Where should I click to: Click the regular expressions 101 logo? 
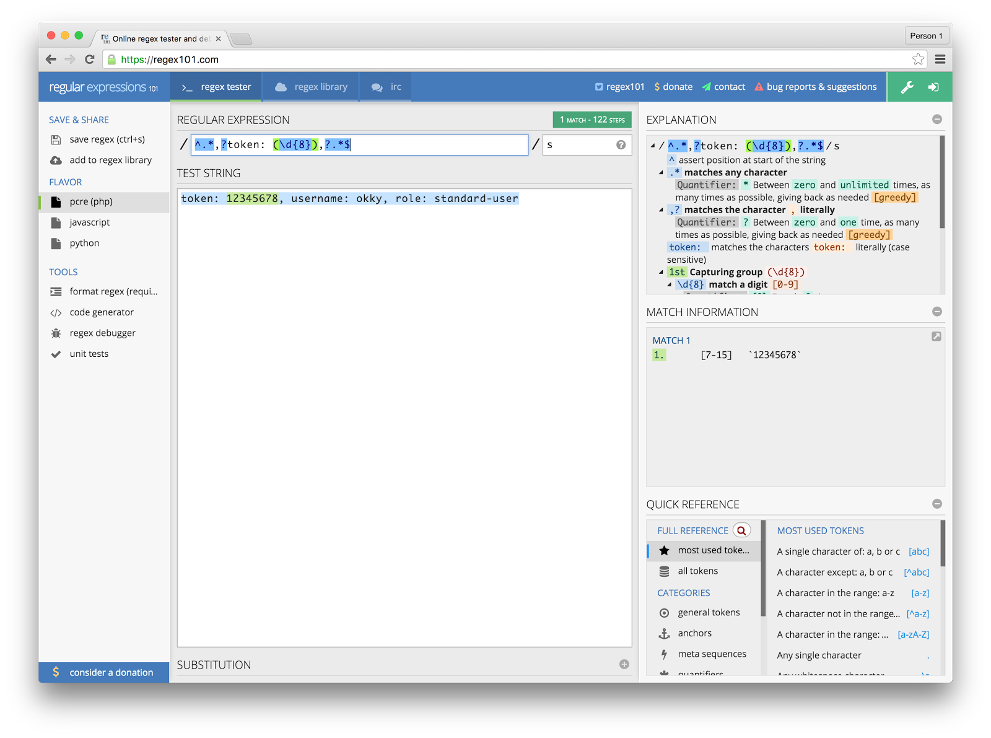[103, 87]
